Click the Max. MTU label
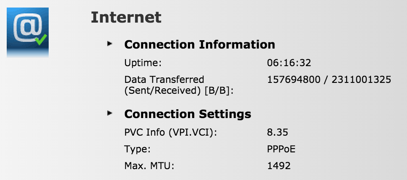Screen dimensions: 407x180 click(x=149, y=166)
